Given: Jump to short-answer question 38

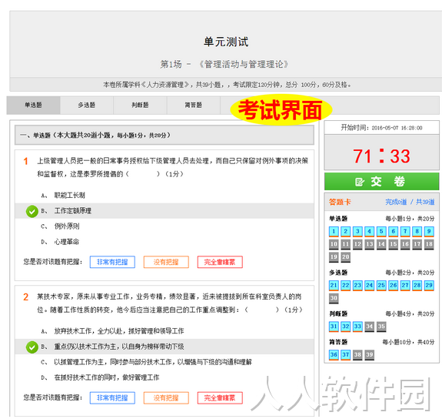Looking at the screenshot, I should point(357,355).
